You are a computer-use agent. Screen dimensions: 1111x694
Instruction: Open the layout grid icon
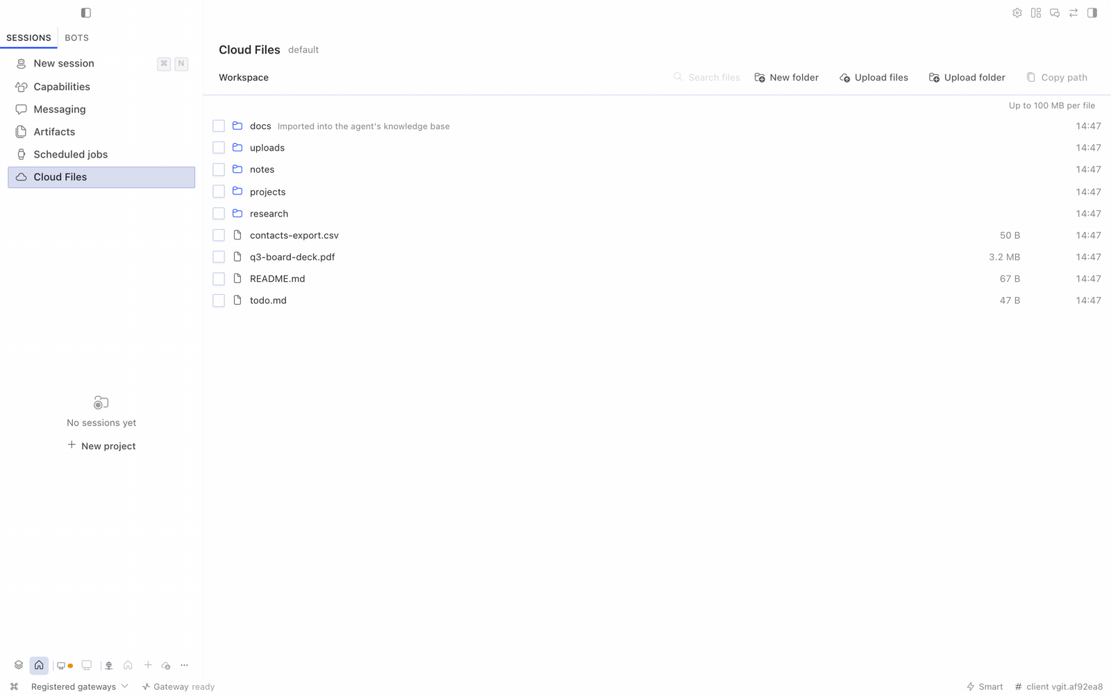[1036, 12]
